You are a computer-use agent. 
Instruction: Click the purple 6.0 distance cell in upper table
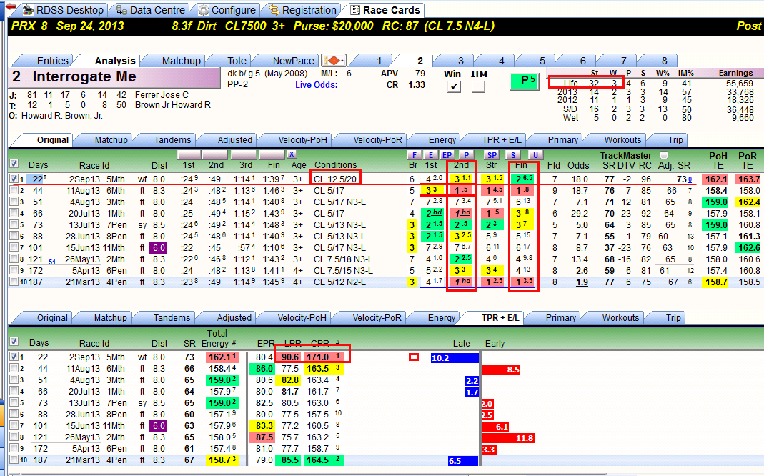[159, 248]
